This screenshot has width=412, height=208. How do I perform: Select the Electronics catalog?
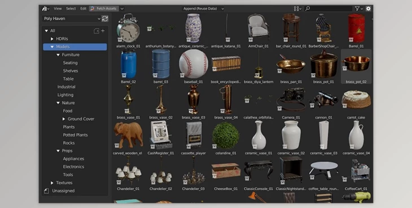point(73,167)
